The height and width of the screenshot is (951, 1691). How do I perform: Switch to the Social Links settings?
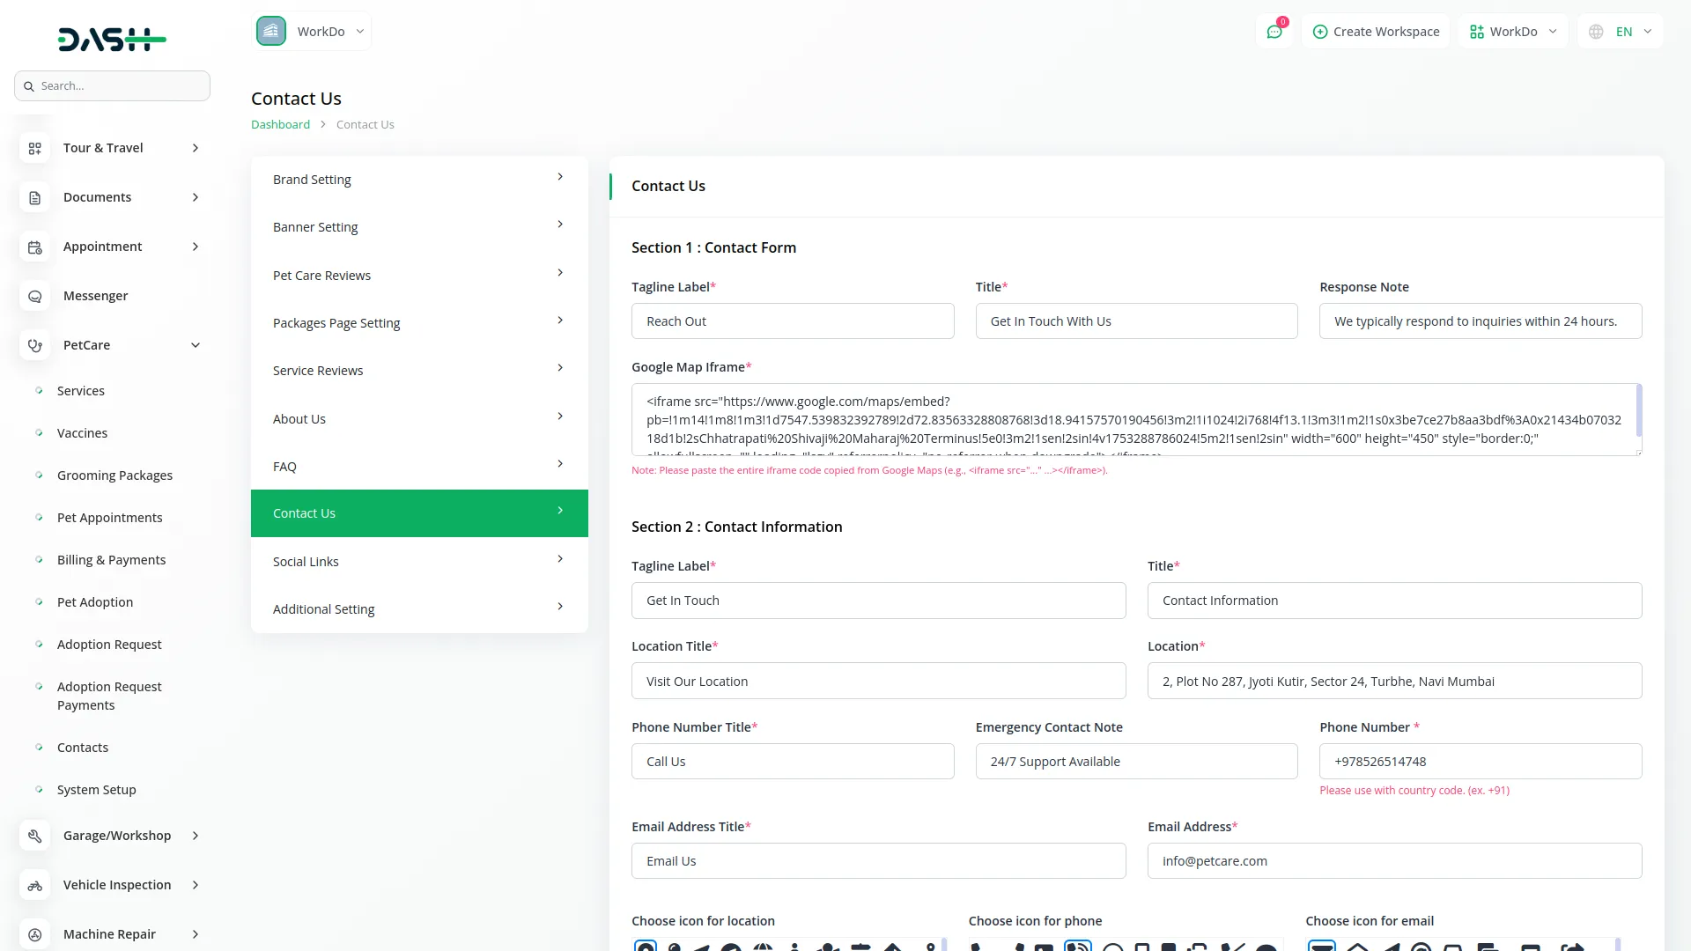coord(419,562)
